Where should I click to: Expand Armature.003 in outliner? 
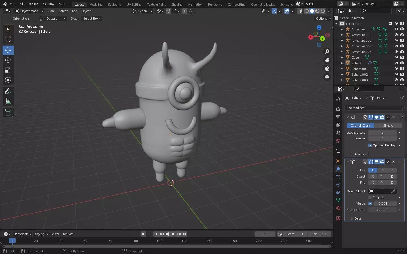342,46
